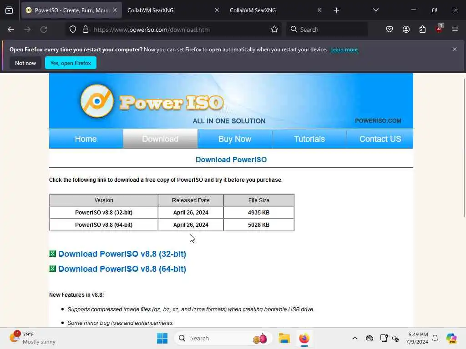Click the Learn more link

pyautogui.click(x=344, y=50)
